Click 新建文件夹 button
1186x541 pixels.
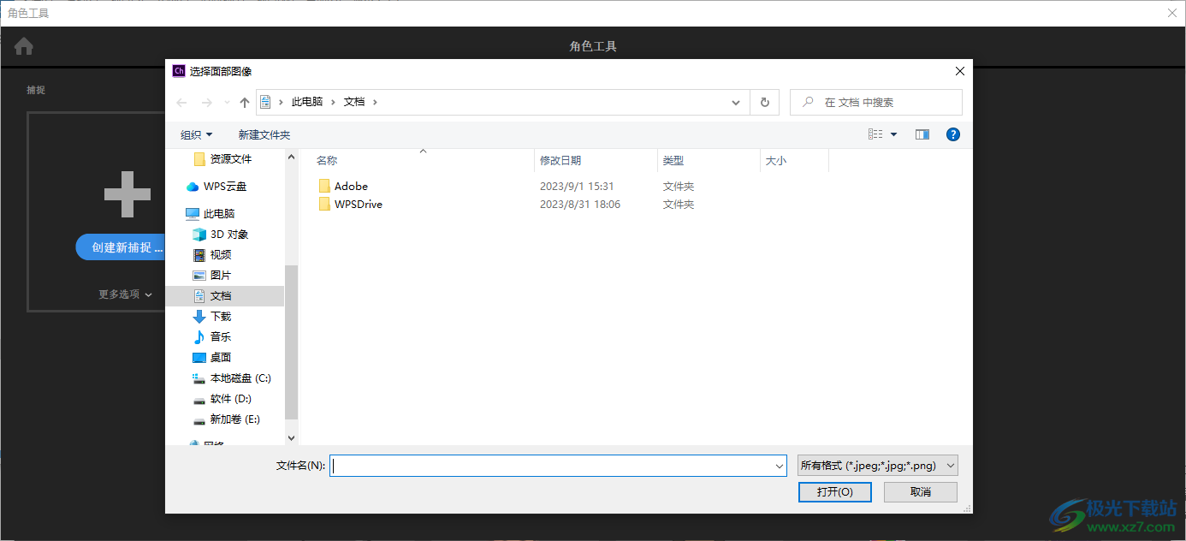coord(264,135)
